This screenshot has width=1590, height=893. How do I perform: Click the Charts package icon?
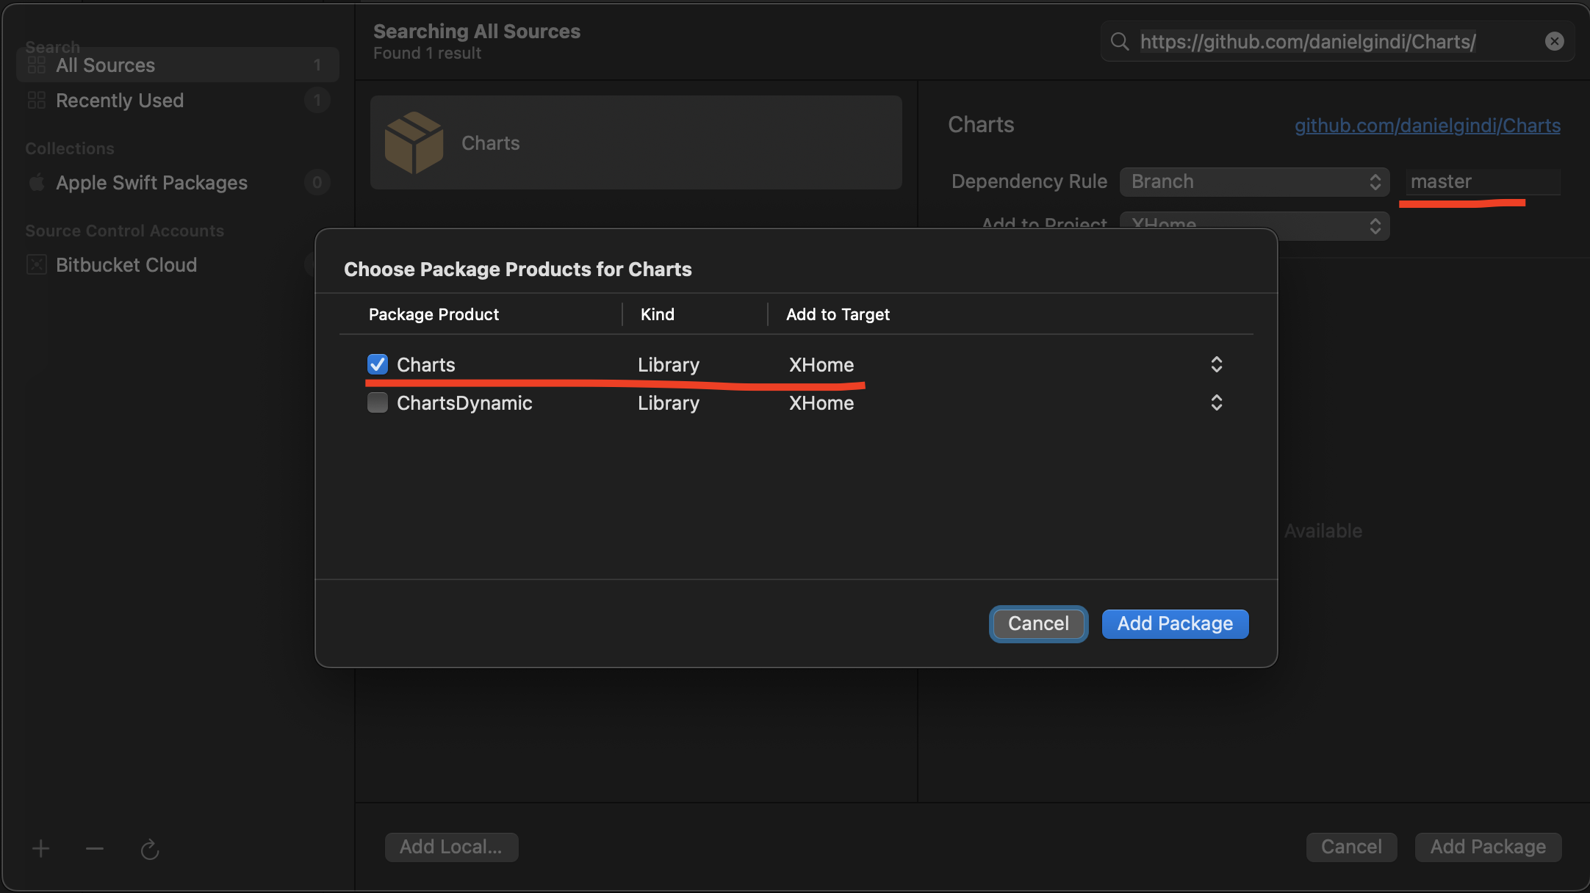(414, 142)
